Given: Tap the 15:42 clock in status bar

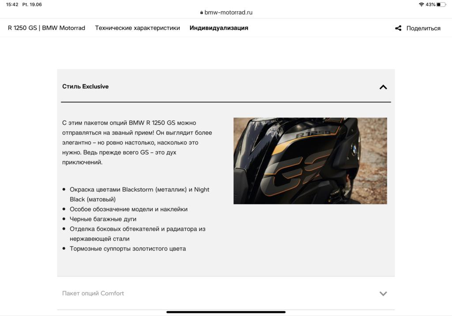Looking at the screenshot, I should (x=12, y=4).
